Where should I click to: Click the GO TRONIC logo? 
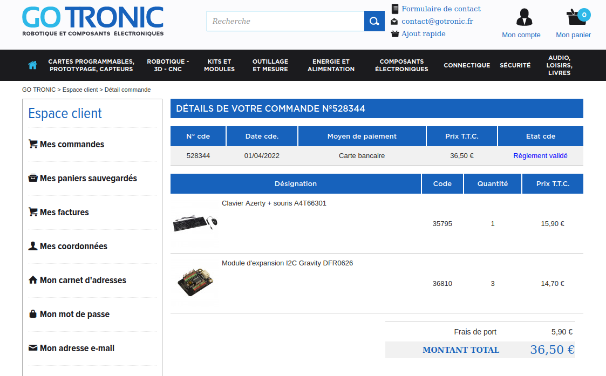93,22
